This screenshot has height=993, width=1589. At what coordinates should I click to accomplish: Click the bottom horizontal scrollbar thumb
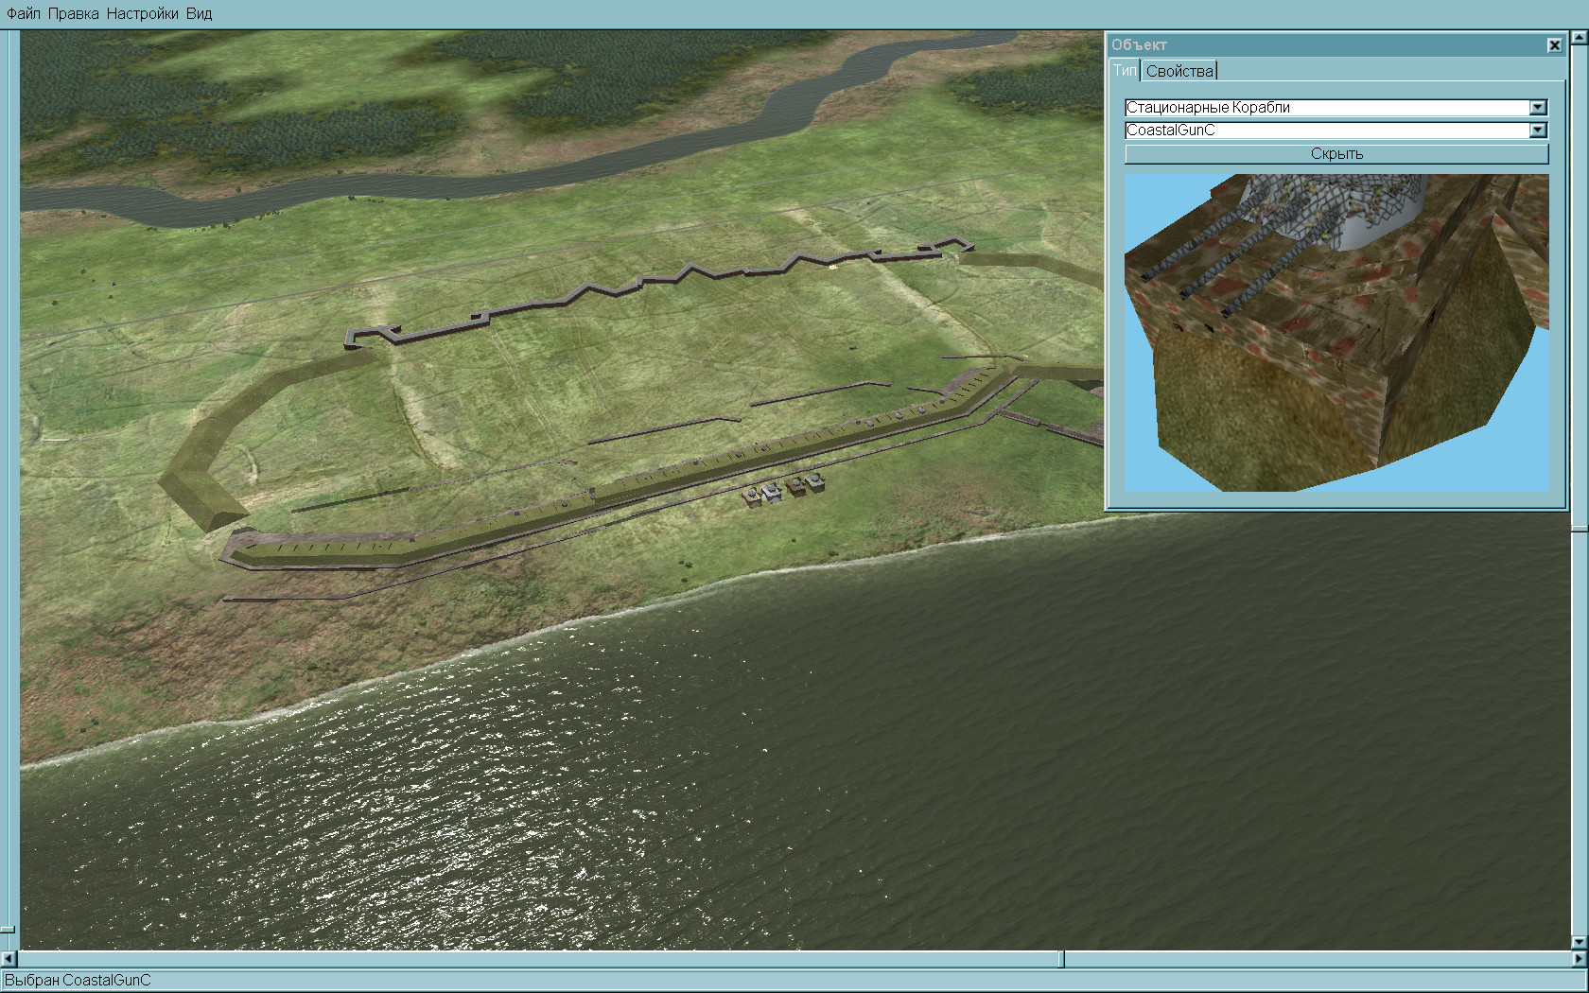tap(1061, 959)
